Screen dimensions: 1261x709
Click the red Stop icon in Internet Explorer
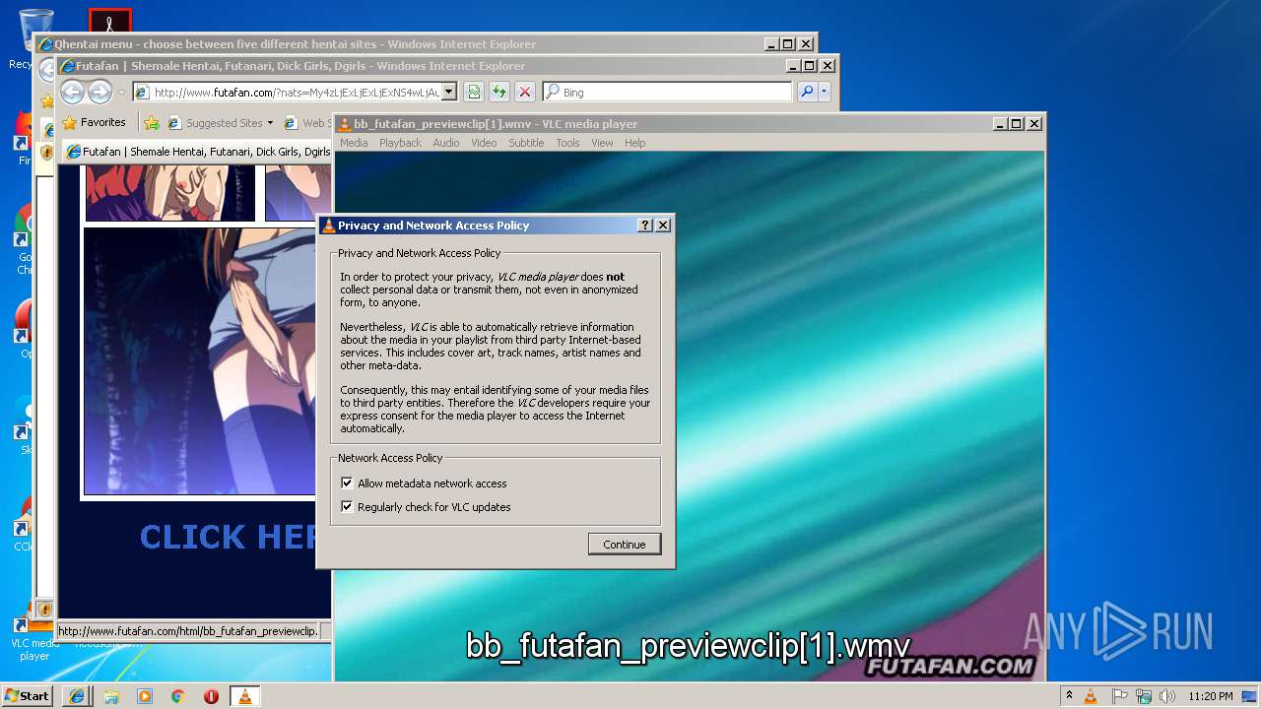point(525,93)
